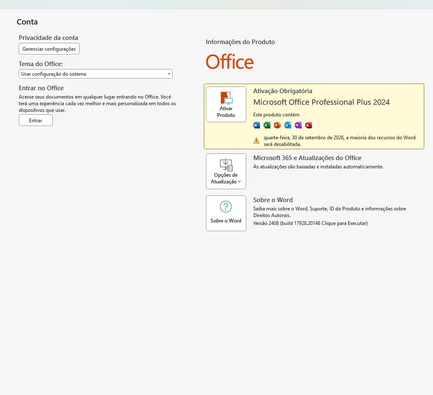Click the yellow warning triangle icon
Viewport: 433px width, 395px height.
coord(256,141)
